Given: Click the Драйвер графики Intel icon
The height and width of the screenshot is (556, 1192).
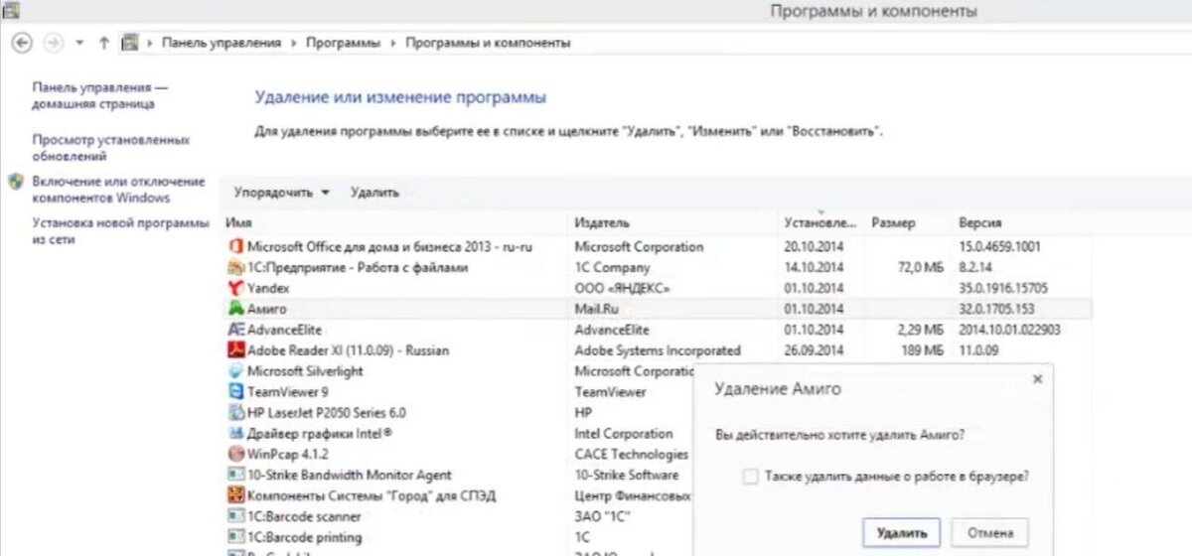Looking at the screenshot, I should coord(236,434).
